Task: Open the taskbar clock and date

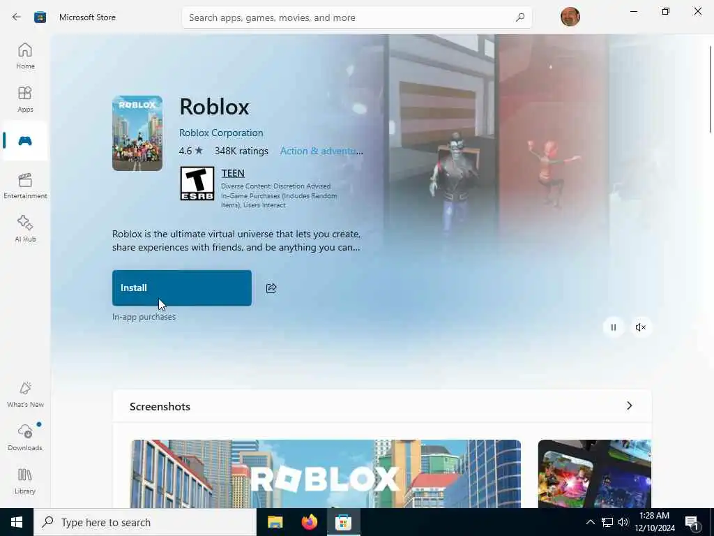Action: tap(654, 522)
